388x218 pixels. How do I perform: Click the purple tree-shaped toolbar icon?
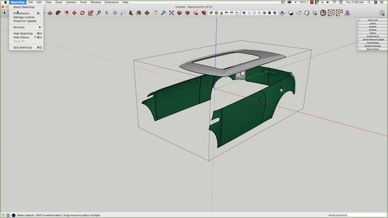pos(347,13)
